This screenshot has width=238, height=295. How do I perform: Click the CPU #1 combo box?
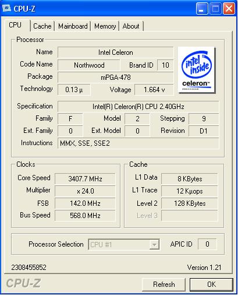(124, 244)
